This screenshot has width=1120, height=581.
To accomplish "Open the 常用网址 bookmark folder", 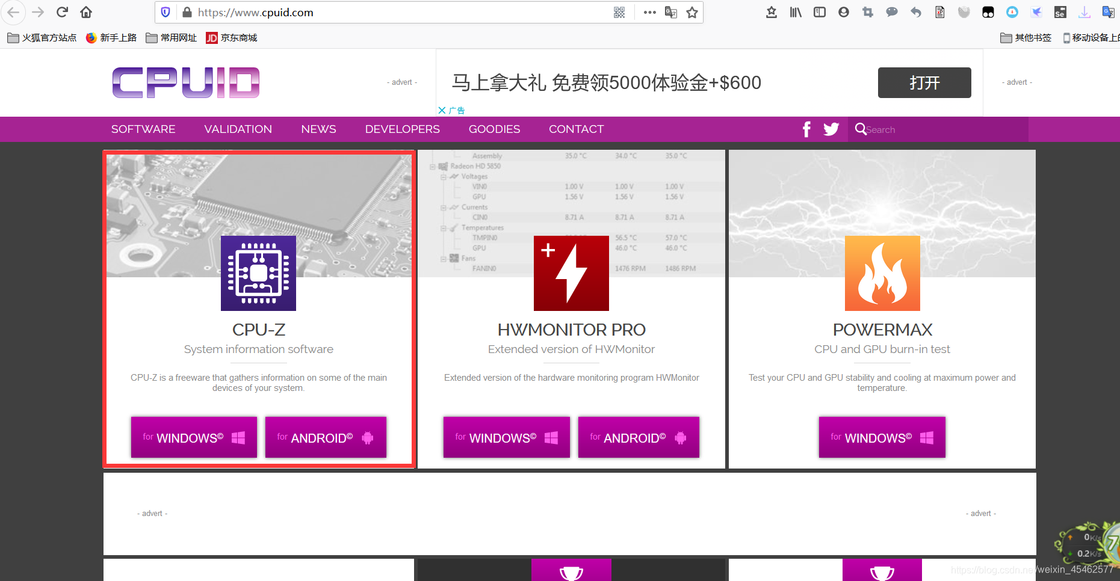I will 172,38.
